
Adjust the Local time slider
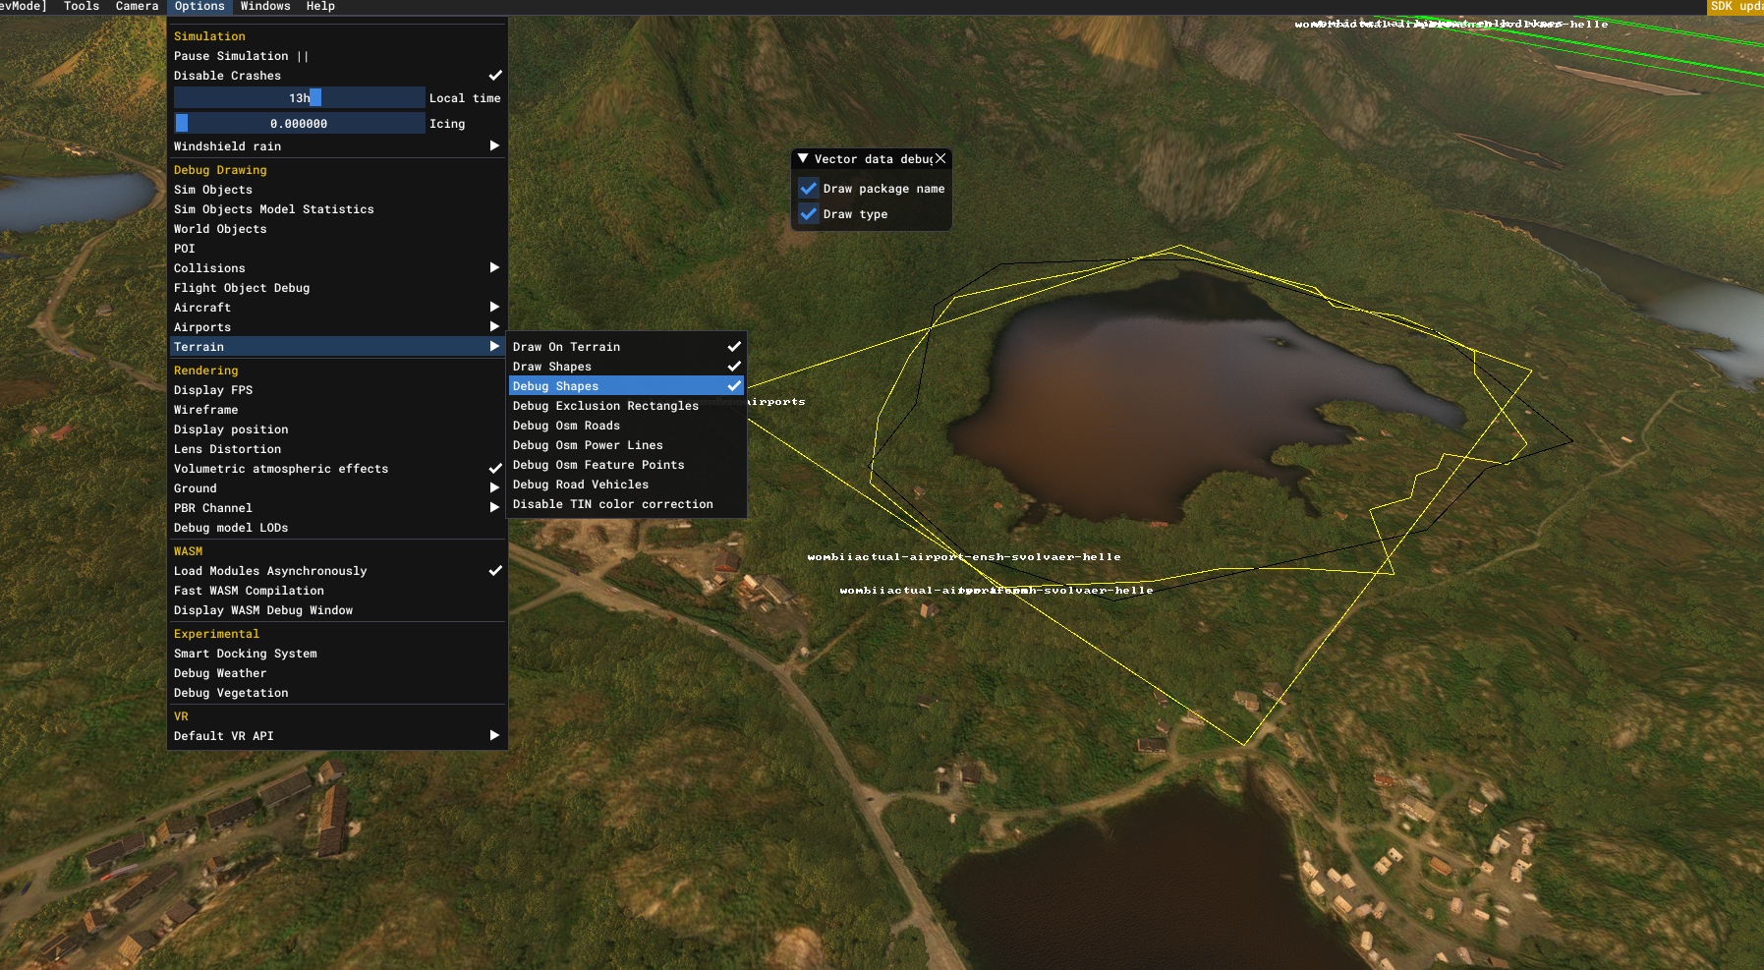(x=300, y=97)
